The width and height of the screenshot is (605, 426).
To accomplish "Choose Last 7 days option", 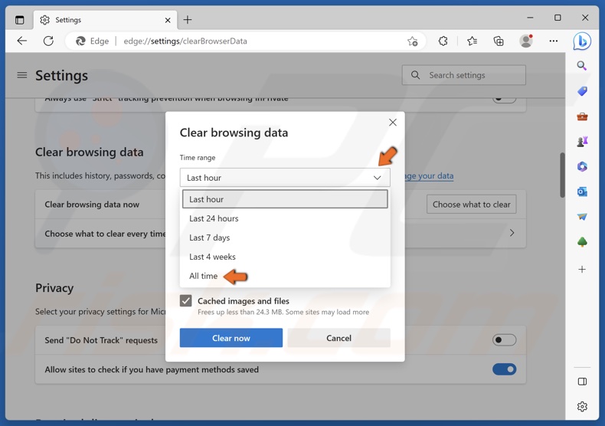I will pyautogui.click(x=210, y=238).
